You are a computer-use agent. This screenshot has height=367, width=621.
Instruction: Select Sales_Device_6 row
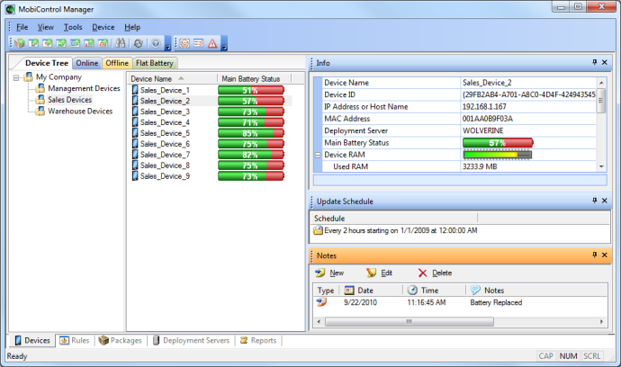click(x=211, y=144)
